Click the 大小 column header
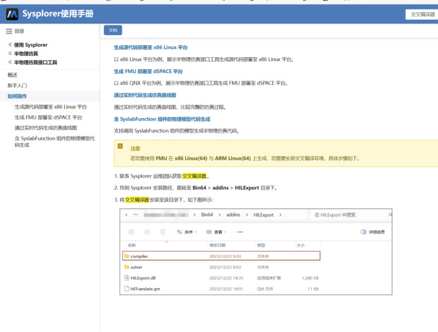 click(300, 245)
